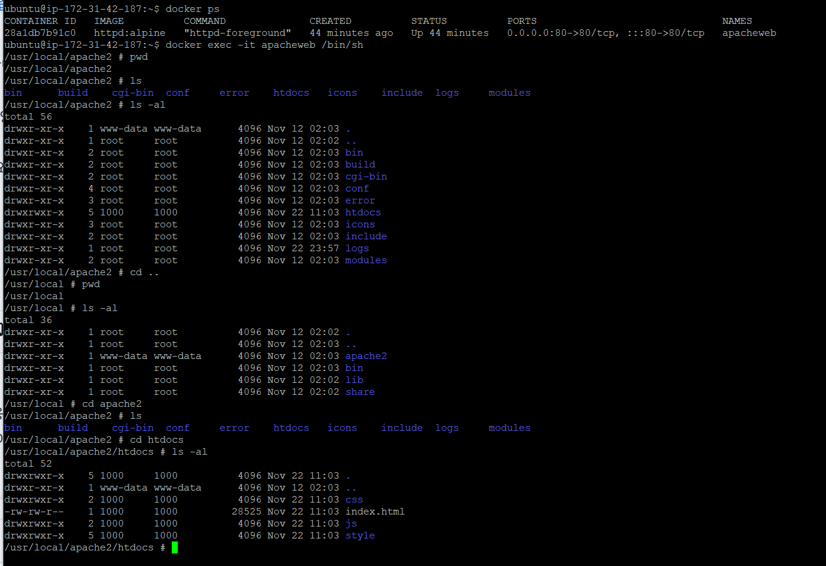Click the container ID 28a1db7b91c0
This screenshot has height=566, width=826.
pyautogui.click(x=40, y=33)
